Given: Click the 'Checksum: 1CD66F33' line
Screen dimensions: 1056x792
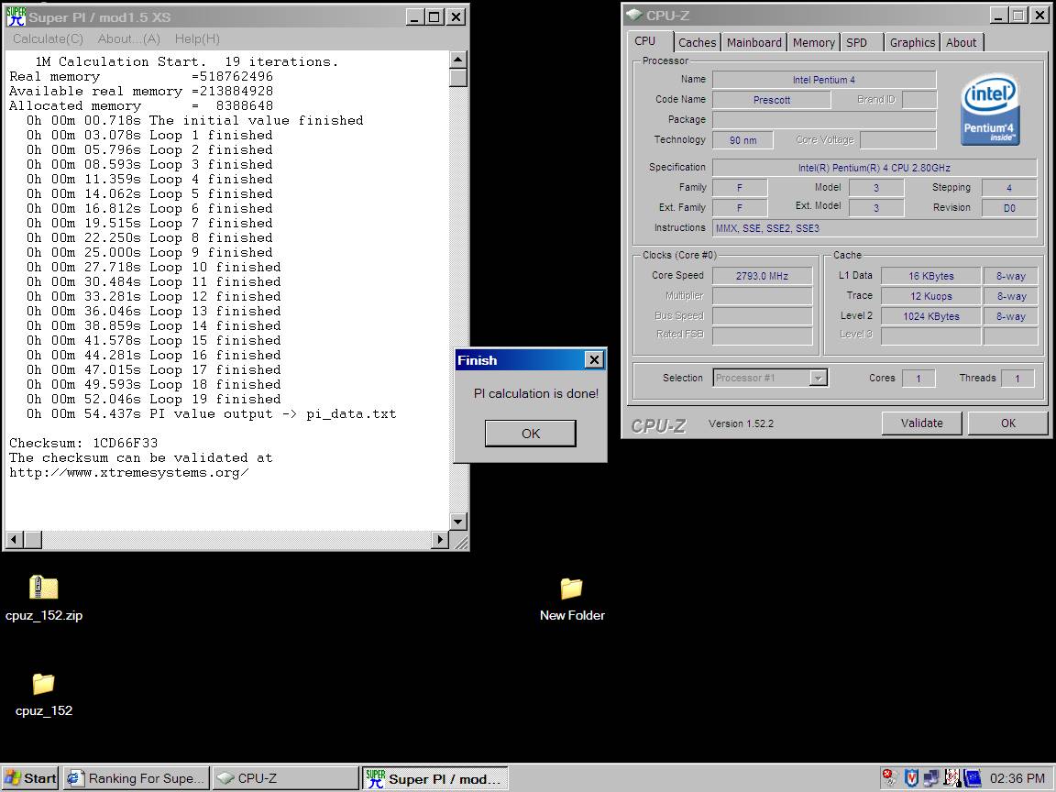Looking at the screenshot, I should [83, 443].
